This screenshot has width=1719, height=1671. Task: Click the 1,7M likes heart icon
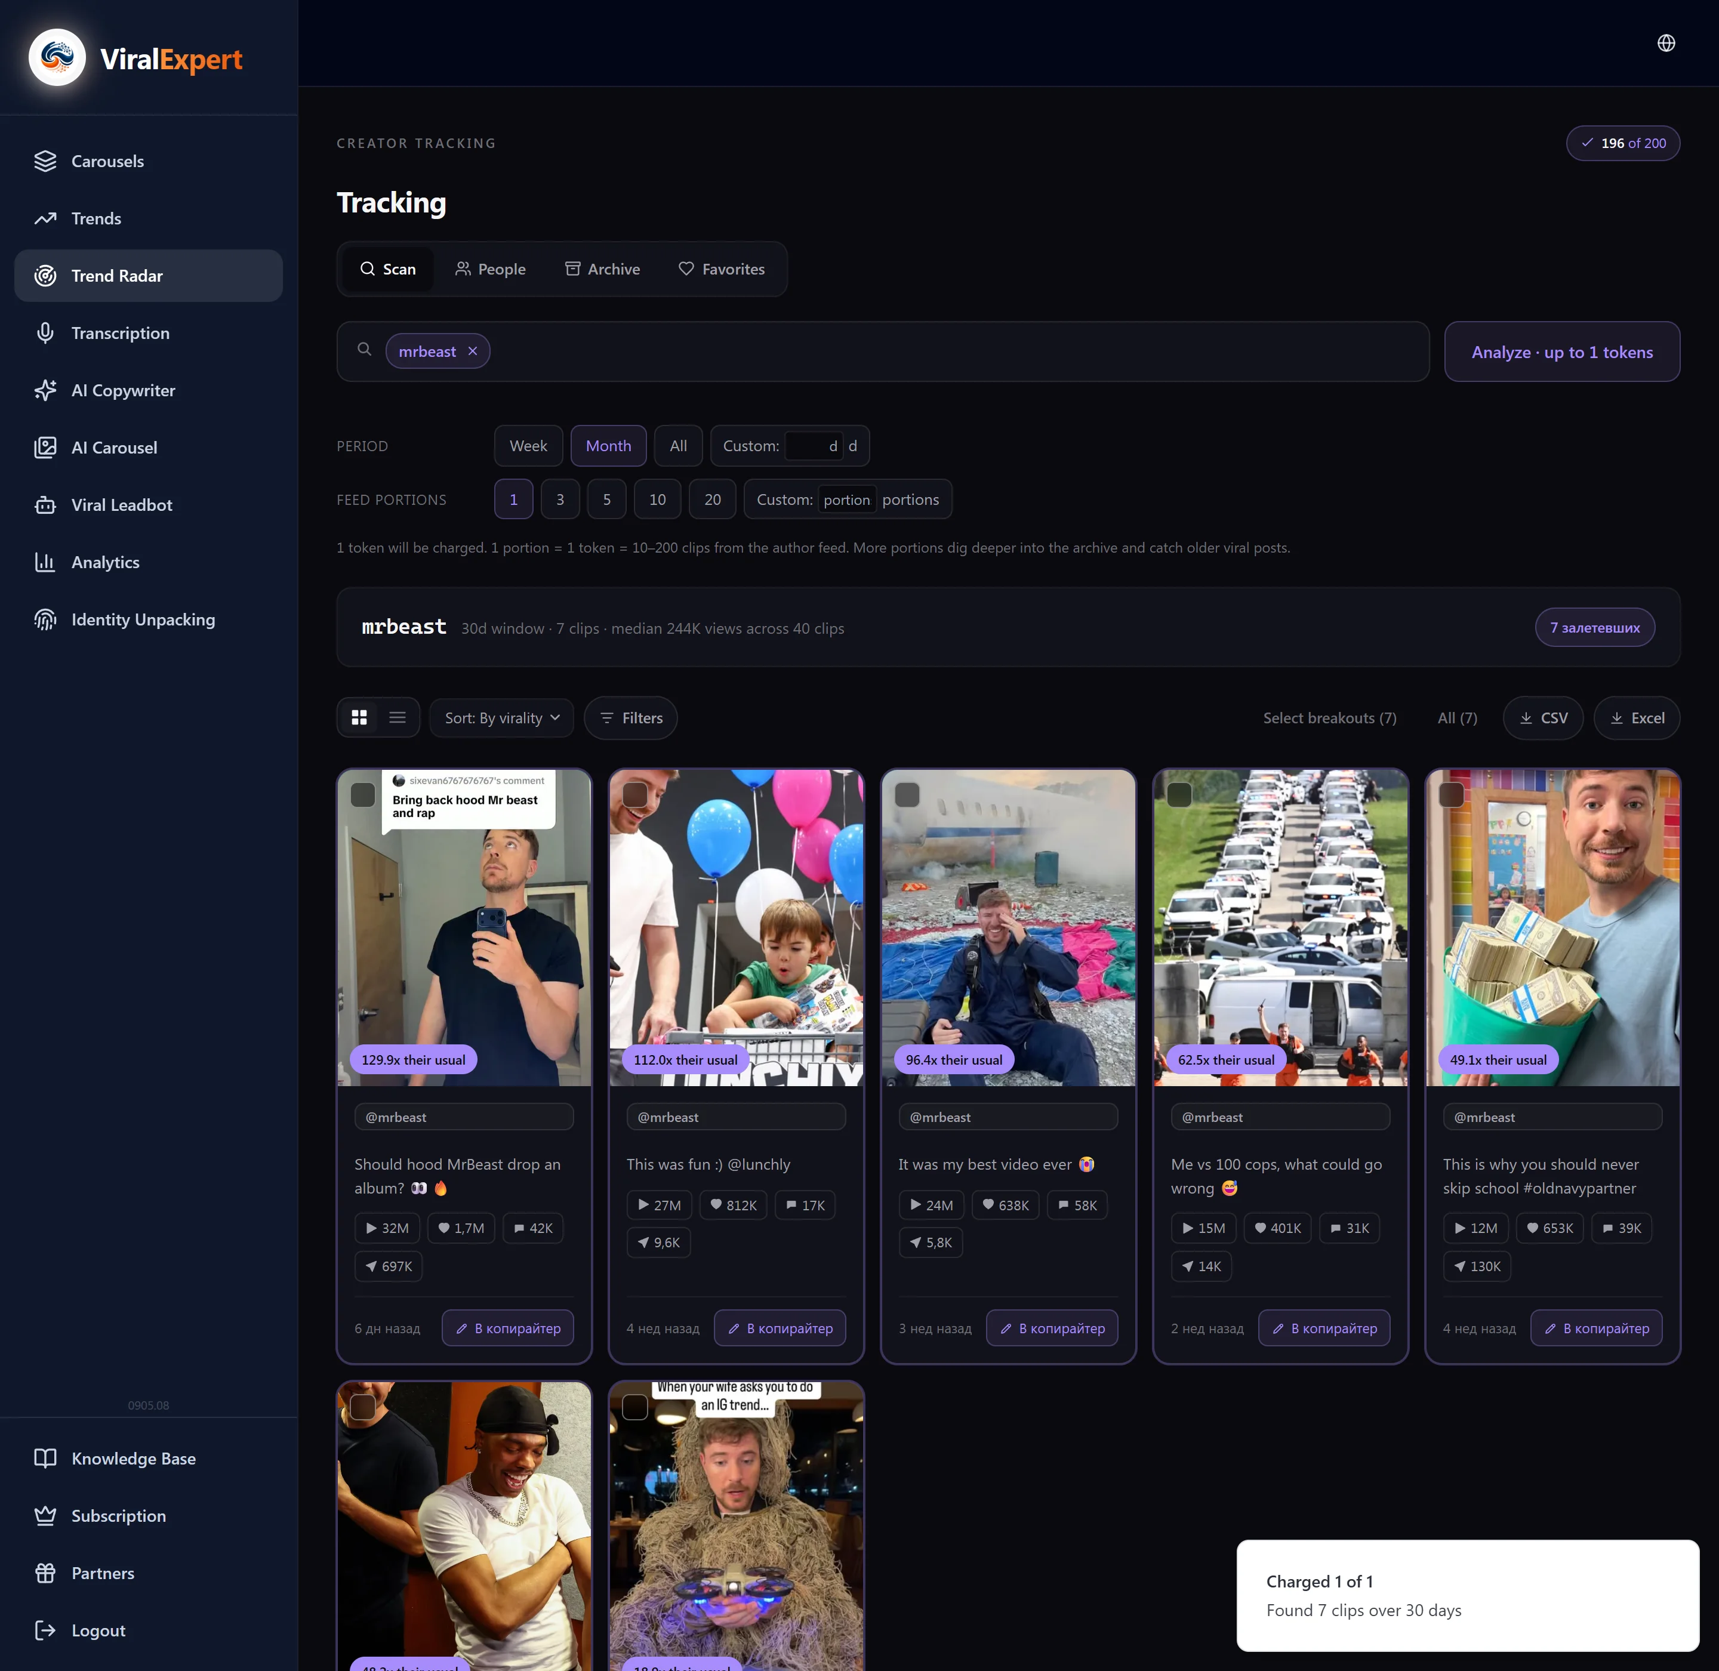pos(443,1229)
